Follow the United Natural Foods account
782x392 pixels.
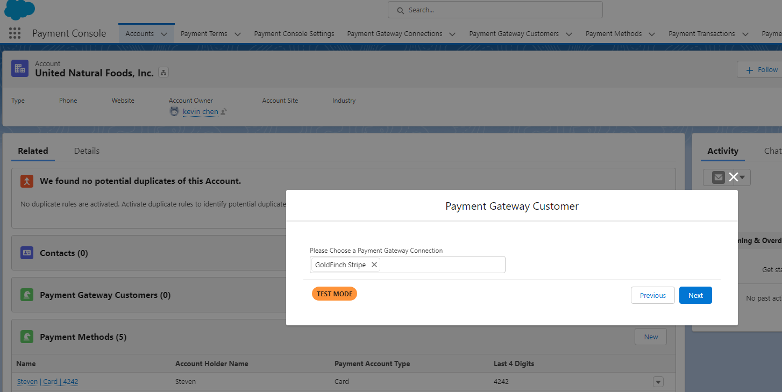click(x=759, y=70)
